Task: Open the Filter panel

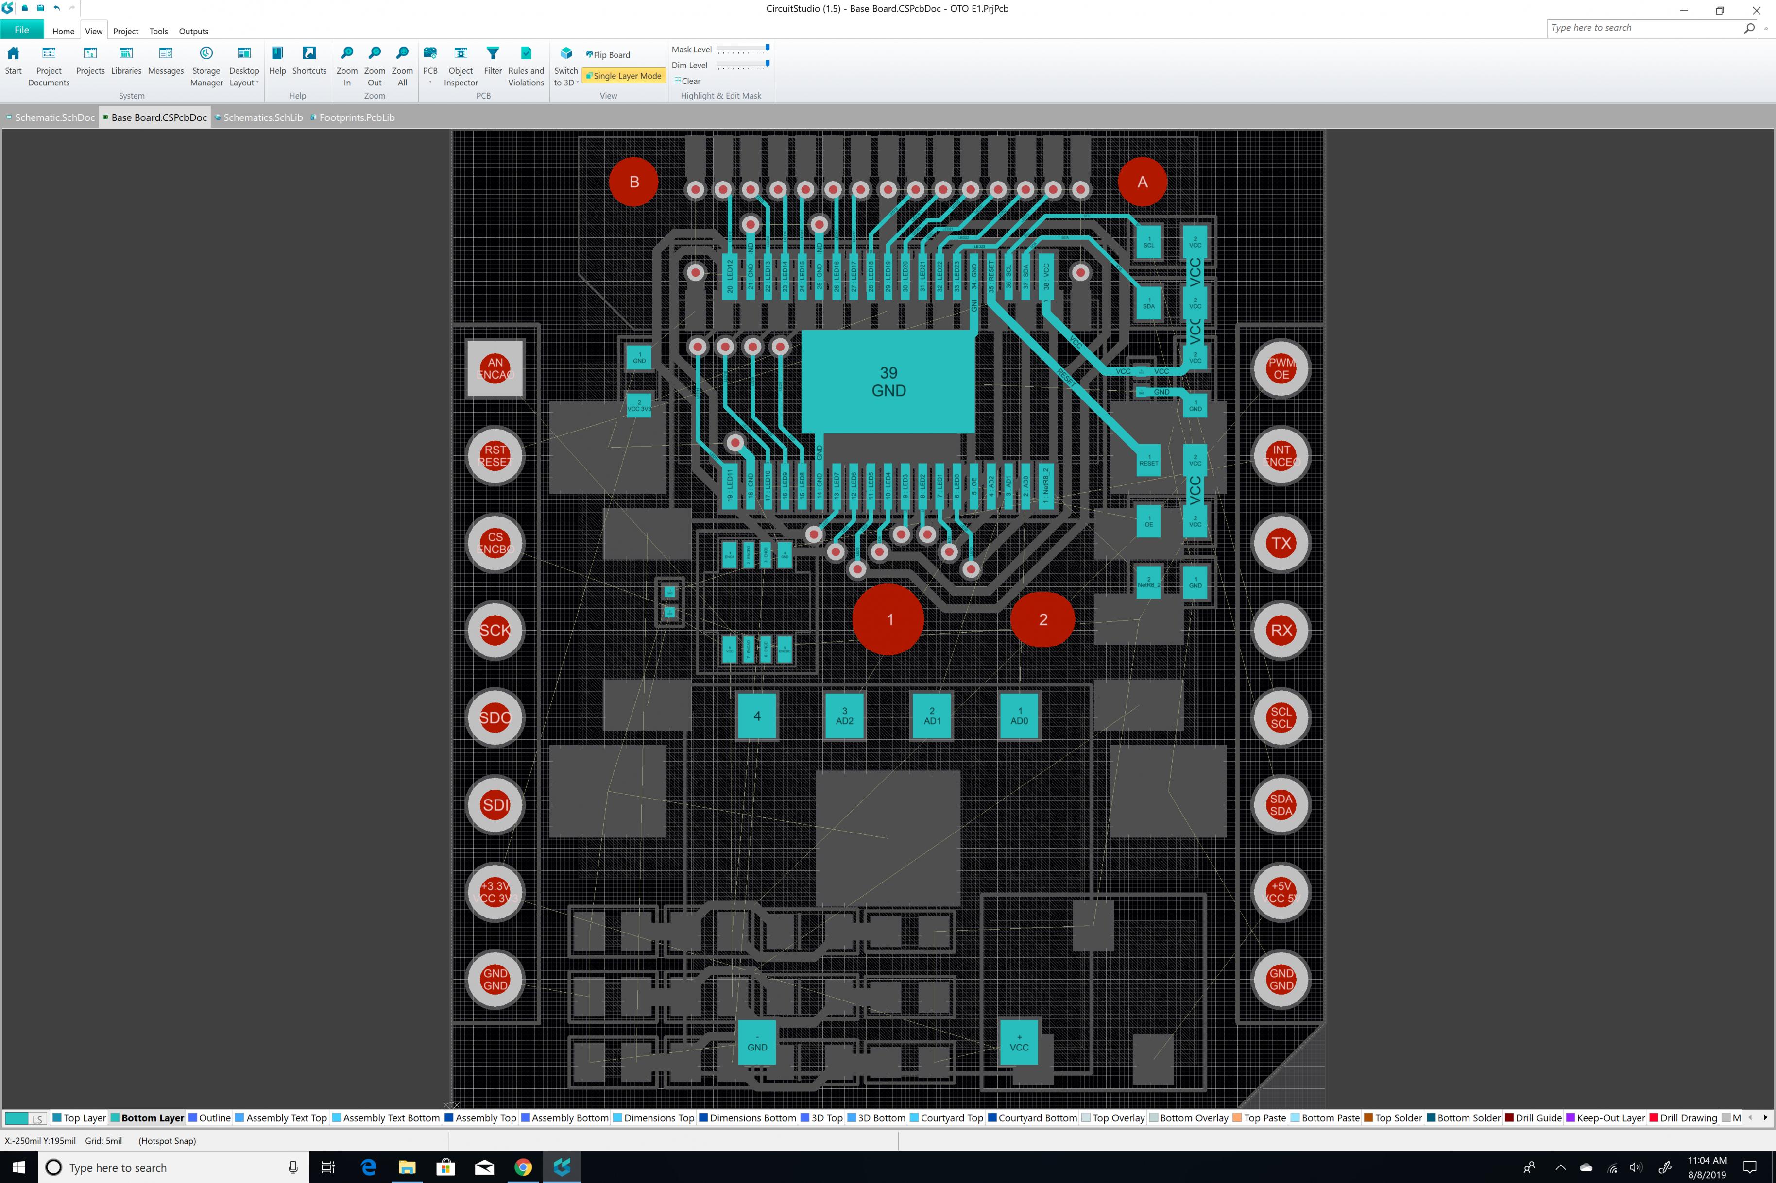Action: pyautogui.click(x=492, y=61)
